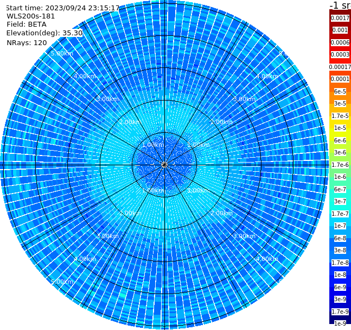This screenshot has height=330, width=351.
Task: Click the 1.7e-5 colorbar label
Action: [340, 116]
